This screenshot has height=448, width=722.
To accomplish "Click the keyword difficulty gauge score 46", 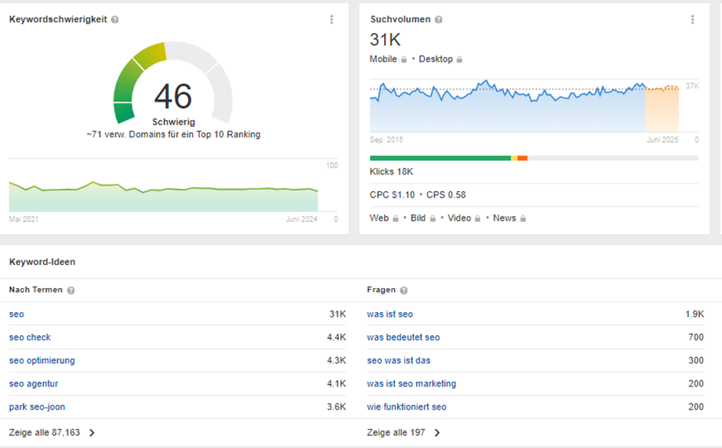I will [x=173, y=97].
